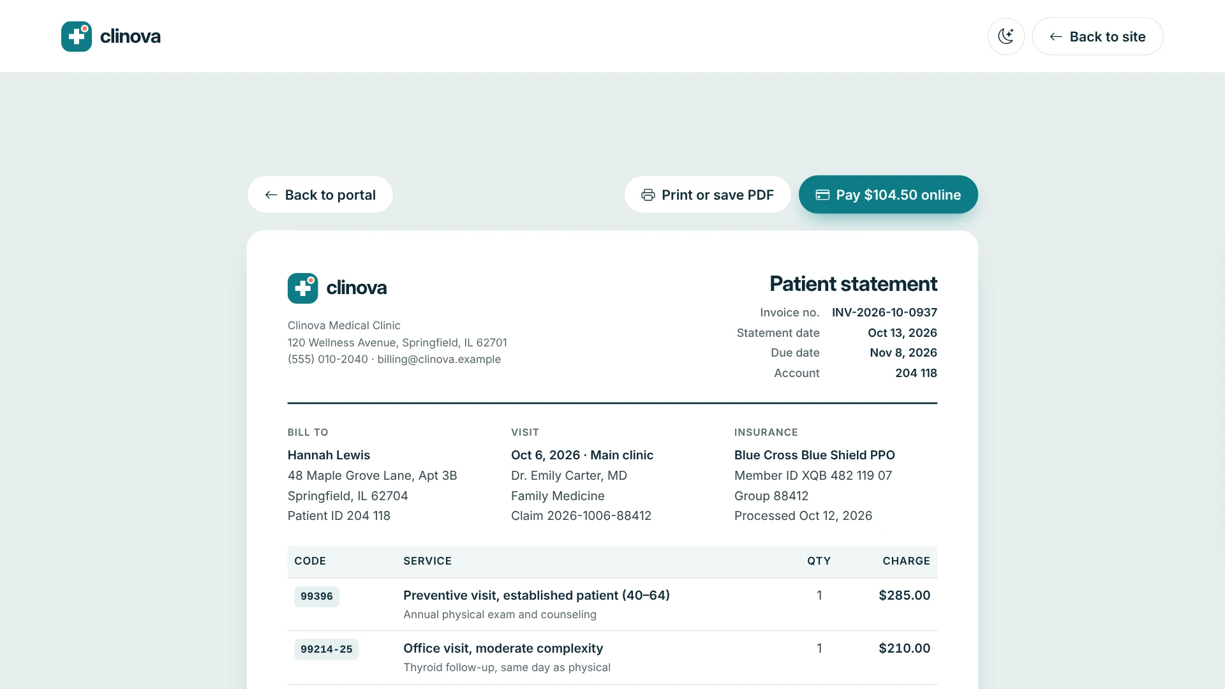Click the address 48 Maple Grove Lane, Apt 3B
The height and width of the screenshot is (689, 1225).
[x=373, y=475]
